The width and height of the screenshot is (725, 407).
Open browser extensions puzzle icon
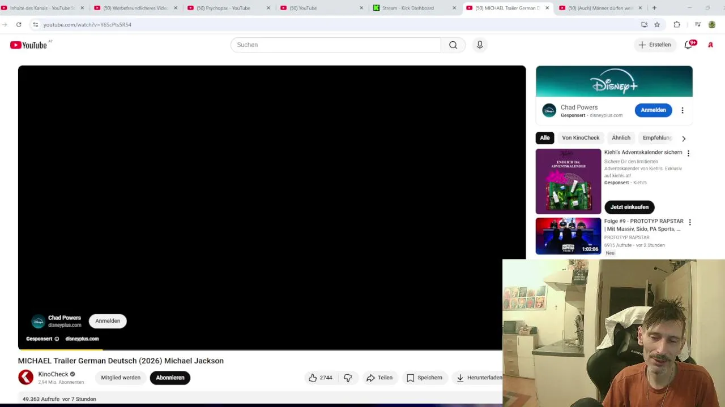tap(677, 24)
